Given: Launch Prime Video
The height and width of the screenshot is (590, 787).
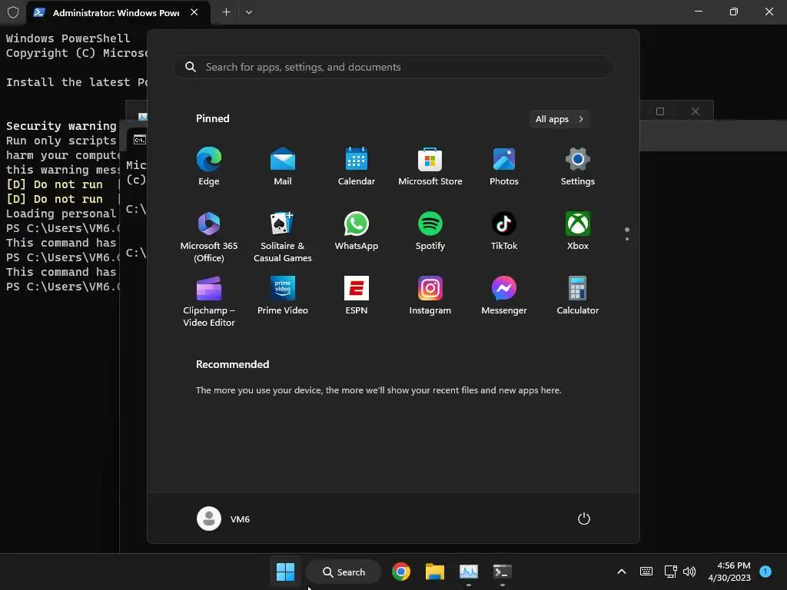Looking at the screenshot, I should point(283,296).
